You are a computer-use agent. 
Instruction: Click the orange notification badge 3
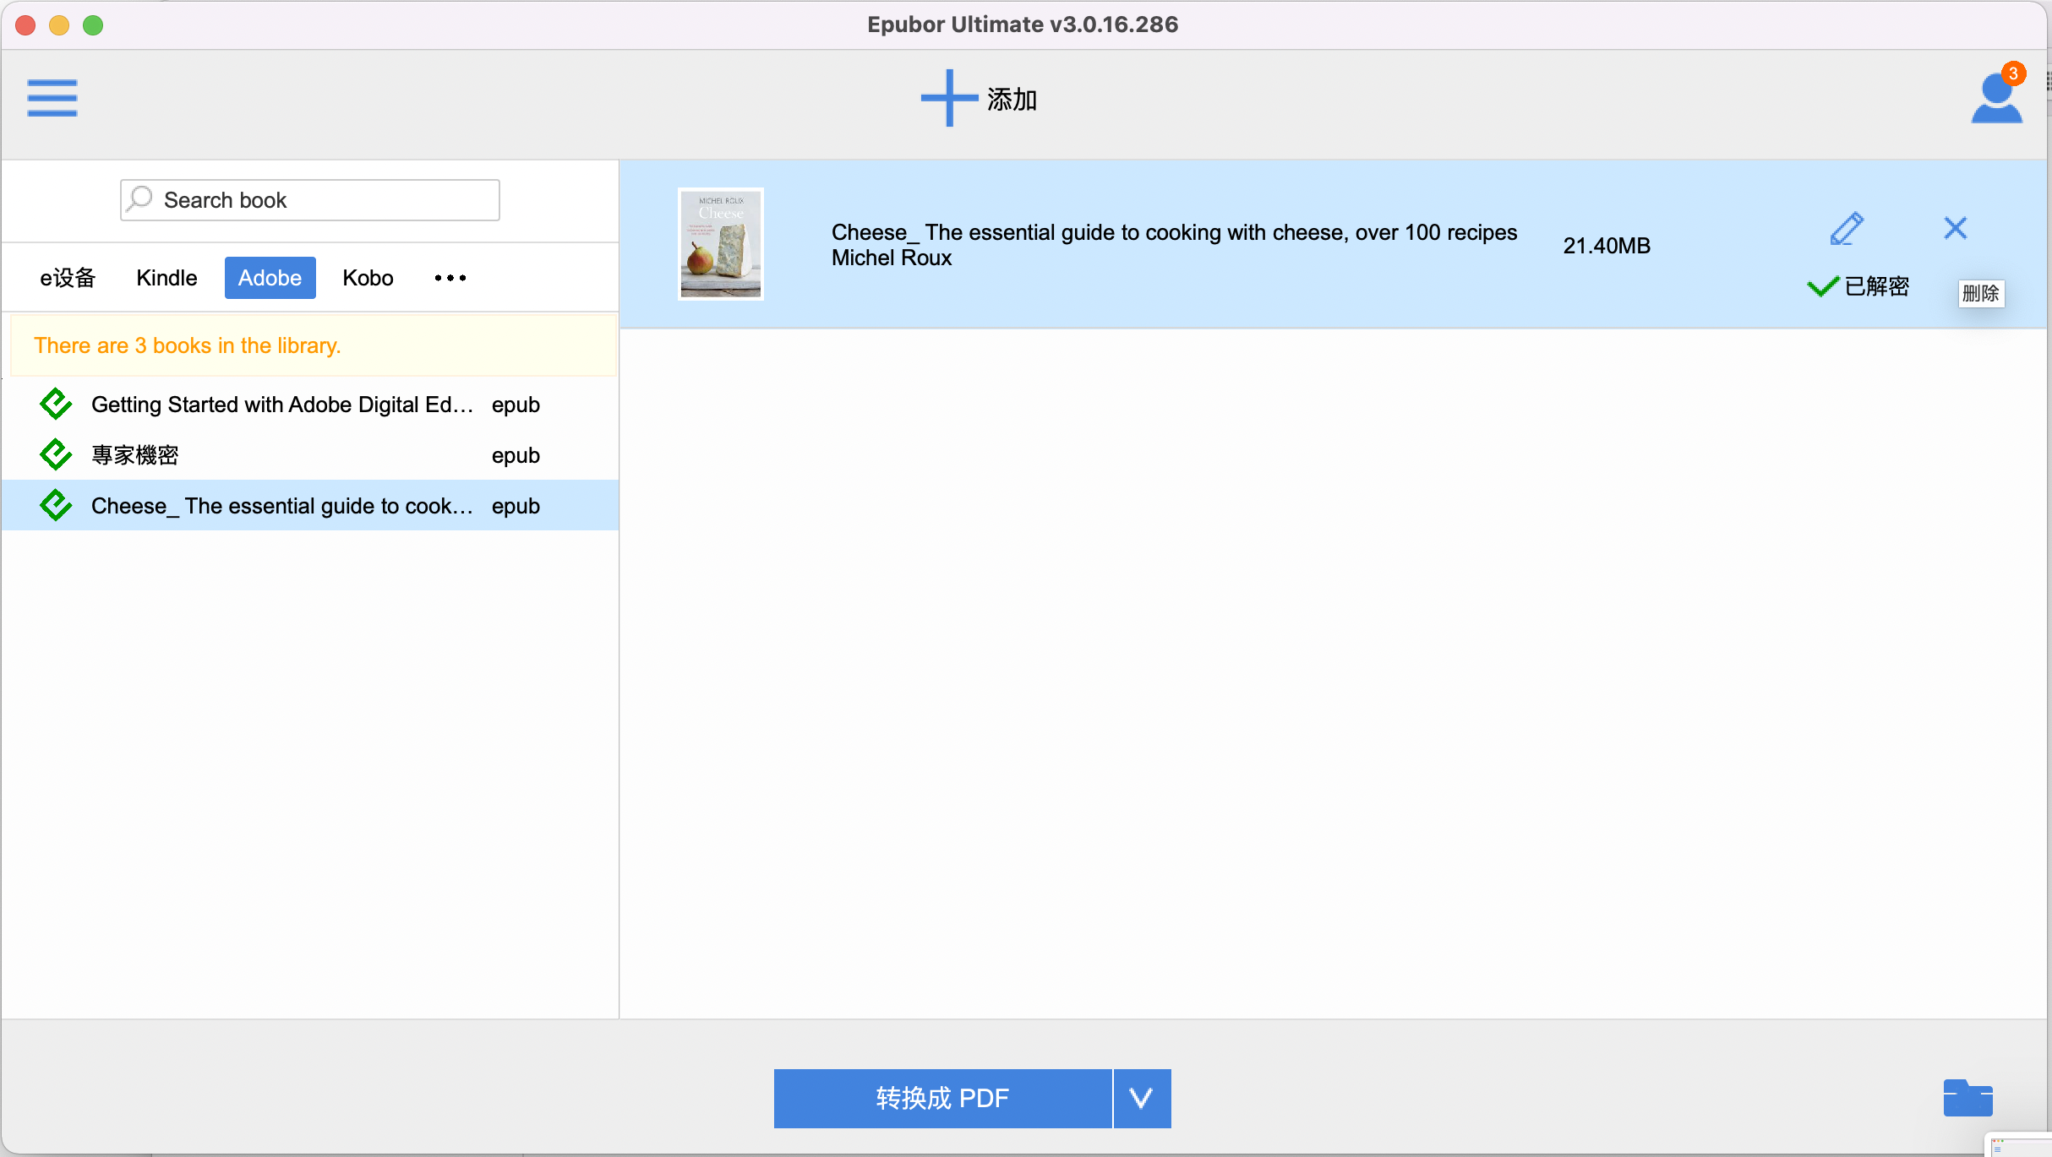pyautogui.click(x=2013, y=73)
